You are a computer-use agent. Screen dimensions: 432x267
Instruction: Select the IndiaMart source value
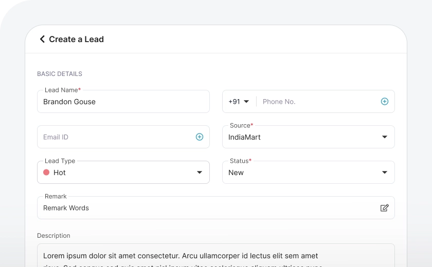(x=245, y=137)
